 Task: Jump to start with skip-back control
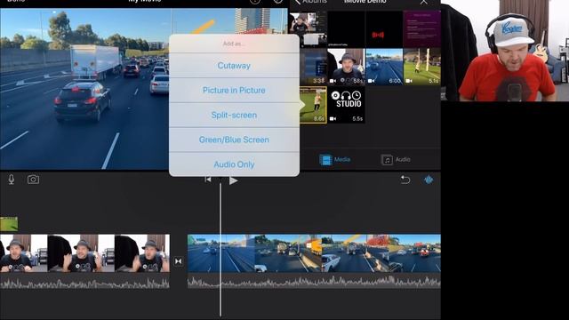pos(207,180)
